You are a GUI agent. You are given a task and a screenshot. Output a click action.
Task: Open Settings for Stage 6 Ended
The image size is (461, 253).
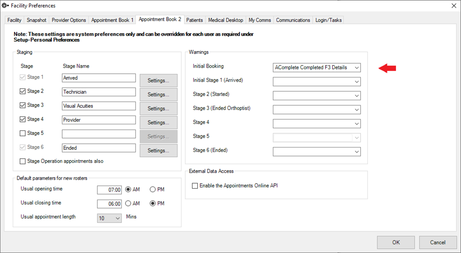click(158, 150)
